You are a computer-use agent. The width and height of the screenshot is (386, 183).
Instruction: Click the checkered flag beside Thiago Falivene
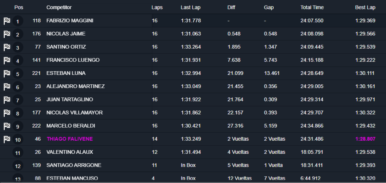(x=7, y=139)
